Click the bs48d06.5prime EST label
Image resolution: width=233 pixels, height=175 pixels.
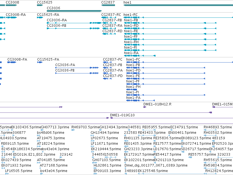coord(51,133)
